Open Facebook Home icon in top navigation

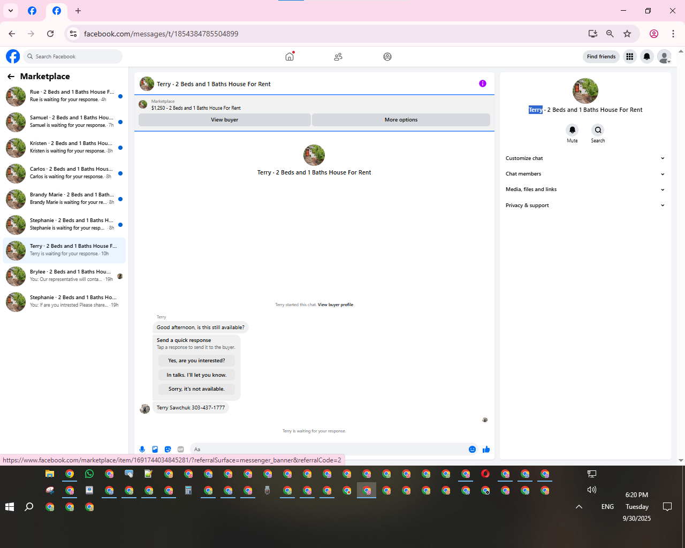[290, 56]
